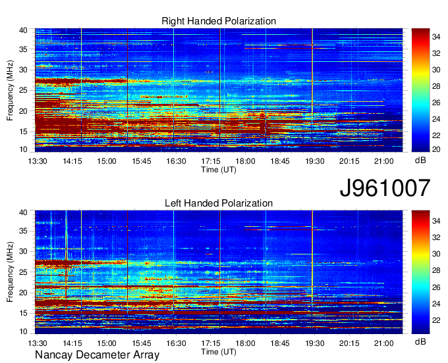Click the 16:30 tick on top plot
Screen dimensions: 448x363
click(176, 161)
